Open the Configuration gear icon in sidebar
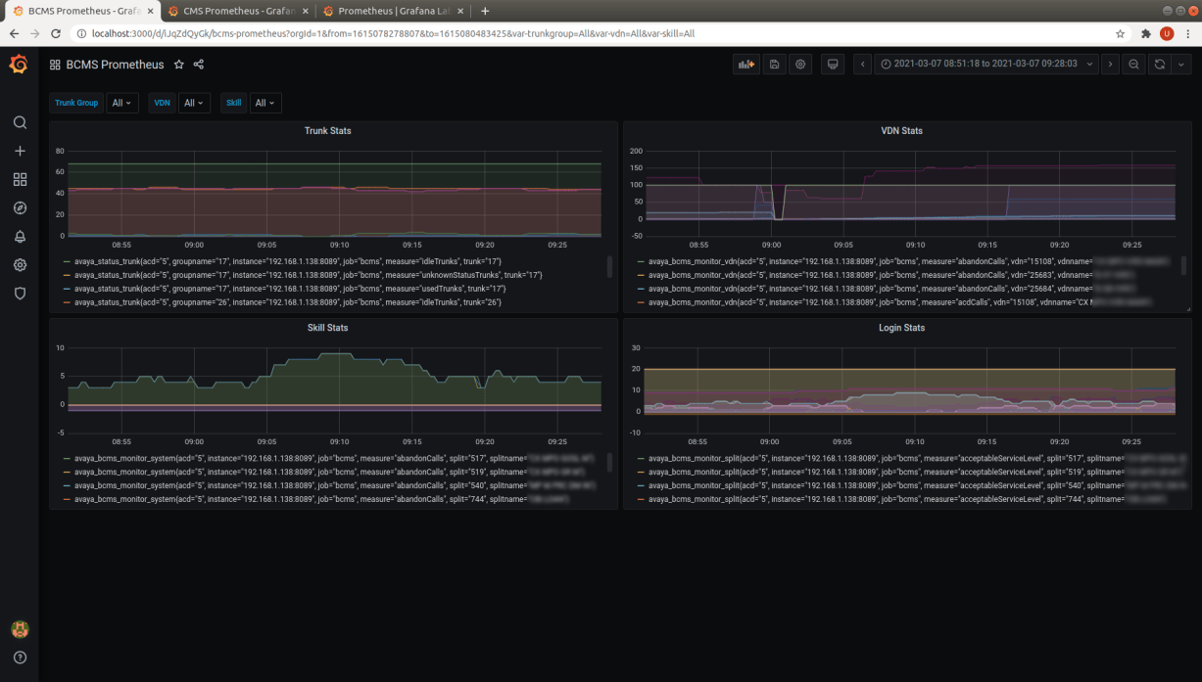 point(20,265)
